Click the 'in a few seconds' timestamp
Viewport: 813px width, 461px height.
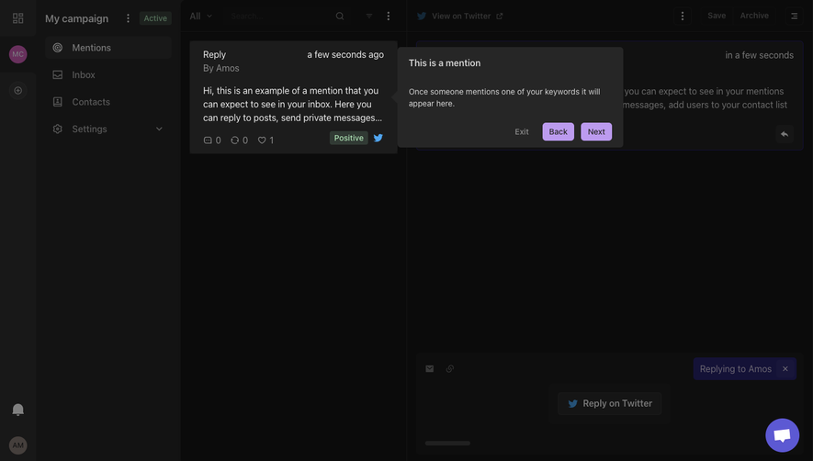click(x=759, y=55)
